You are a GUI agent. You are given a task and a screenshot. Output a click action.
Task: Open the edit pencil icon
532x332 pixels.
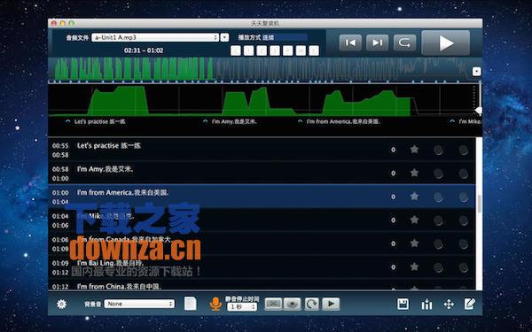470,304
